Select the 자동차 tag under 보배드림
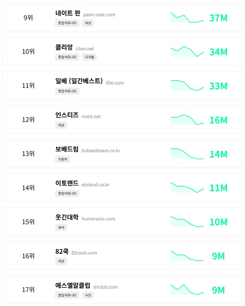The image size is (245, 306). click(62, 159)
